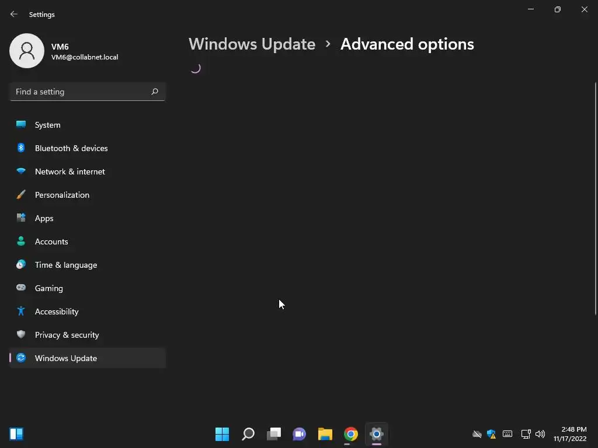598x448 pixels.
Task: Open Network & internet settings
Action: point(88,171)
